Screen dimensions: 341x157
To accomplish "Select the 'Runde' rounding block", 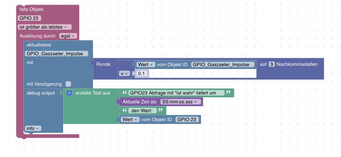I will (x=104, y=64).
